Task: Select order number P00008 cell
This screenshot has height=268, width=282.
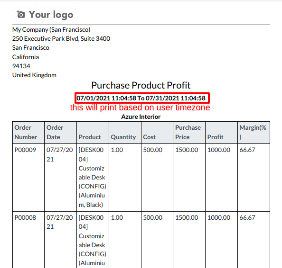Action: pos(28,240)
